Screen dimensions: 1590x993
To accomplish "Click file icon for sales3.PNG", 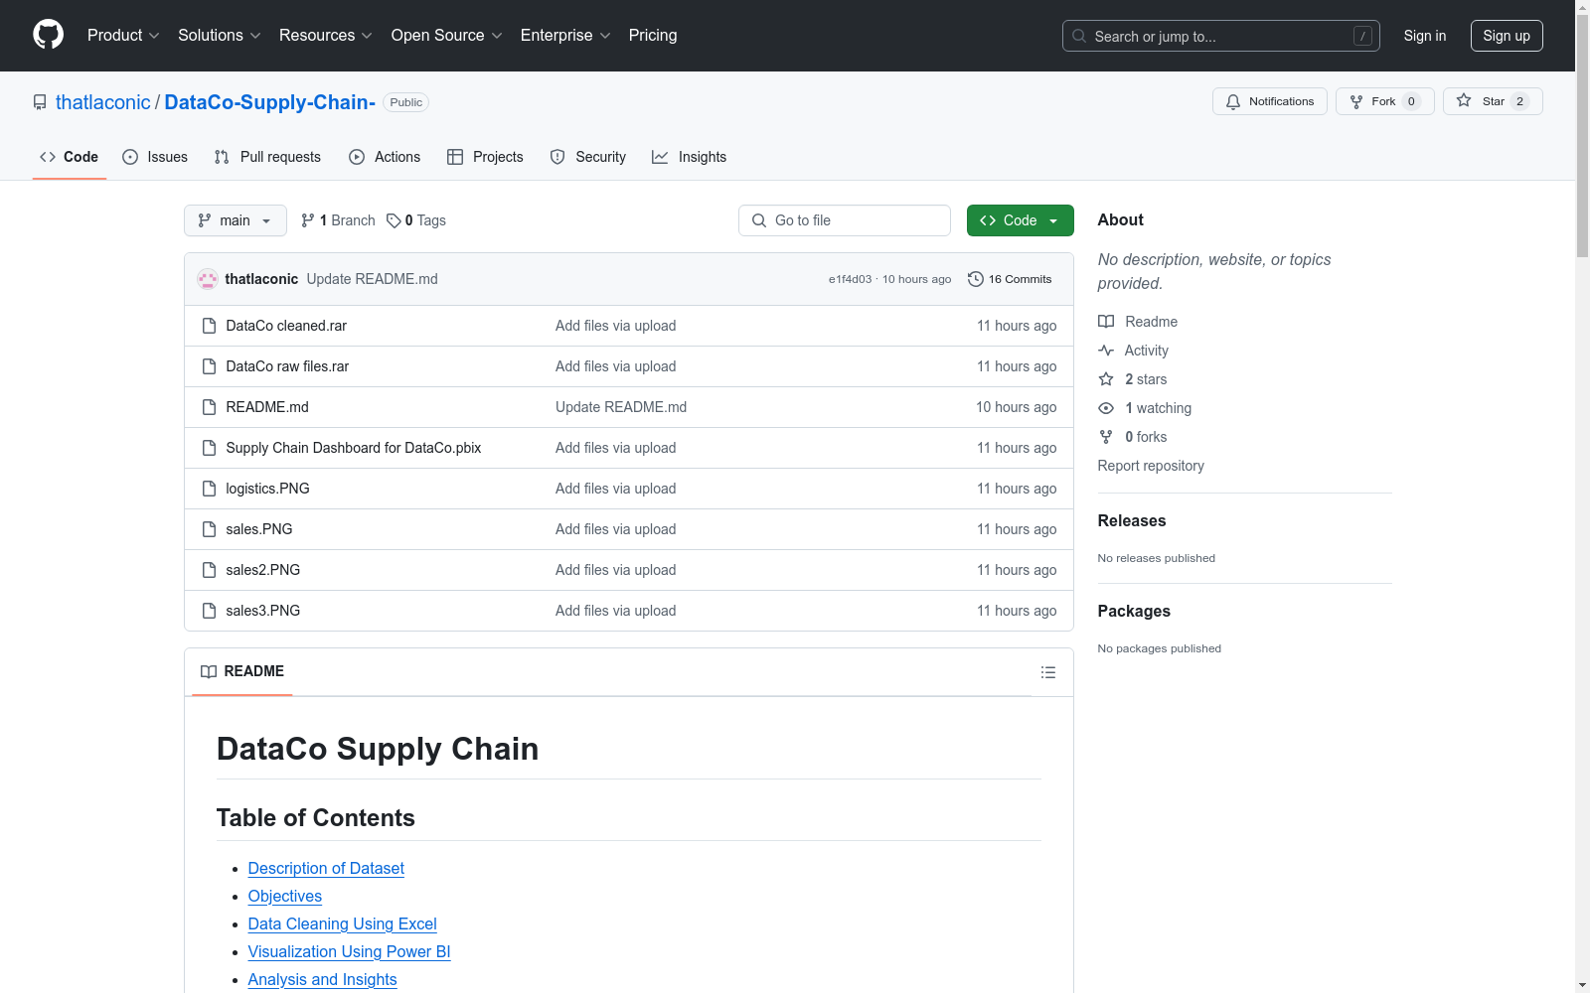I will point(209,611).
